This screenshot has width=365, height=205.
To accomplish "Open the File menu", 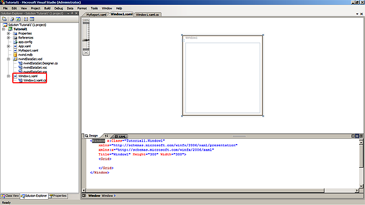I will 5,9.
